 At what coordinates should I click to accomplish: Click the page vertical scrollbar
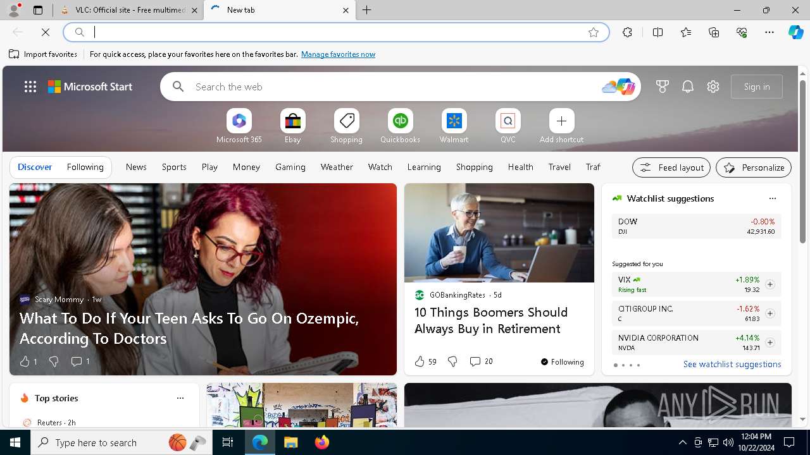coord(802,162)
